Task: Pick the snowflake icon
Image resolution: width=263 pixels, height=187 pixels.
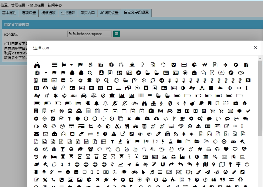Action: pyautogui.click(x=144, y=80)
